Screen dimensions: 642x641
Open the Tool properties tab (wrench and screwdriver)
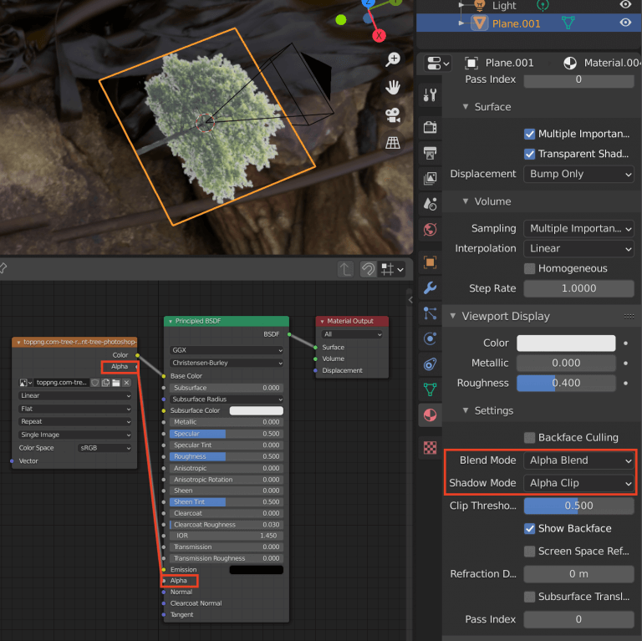coord(431,95)
